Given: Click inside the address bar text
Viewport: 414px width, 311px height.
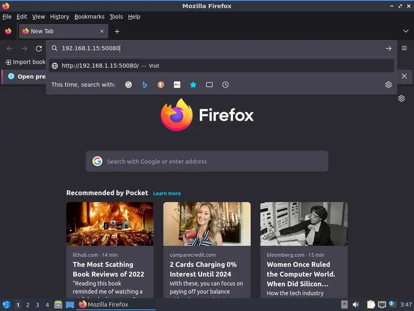Looking at the screenshot, I should click(x=91, y=48).
